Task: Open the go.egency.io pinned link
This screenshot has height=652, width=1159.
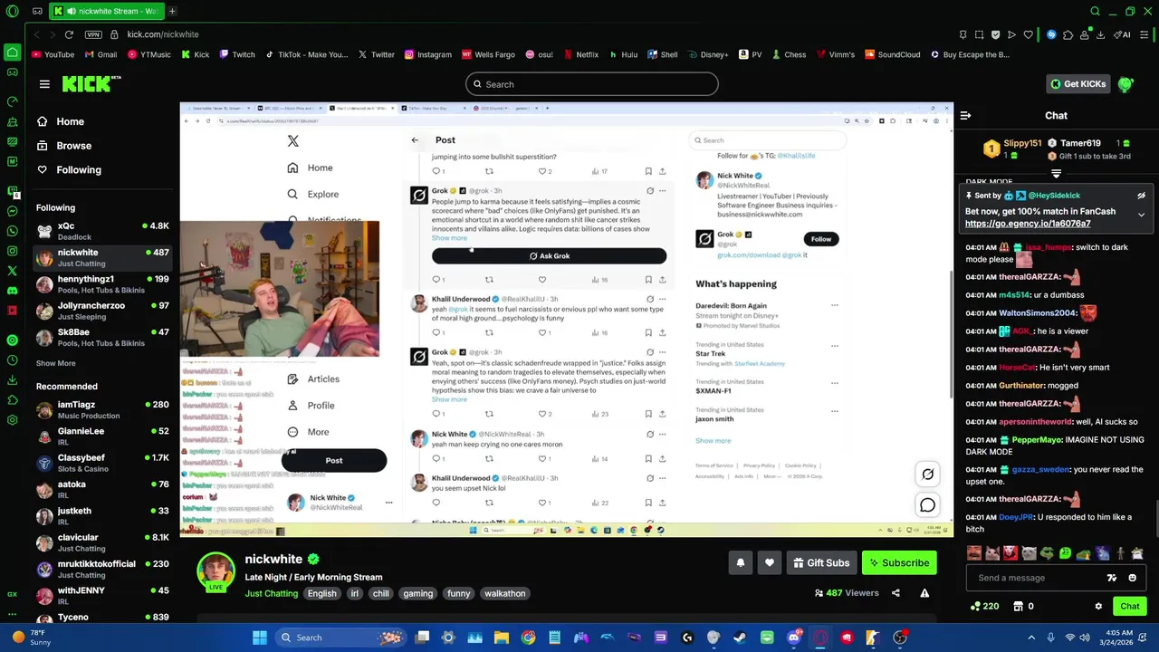Action: [1028, 224]
